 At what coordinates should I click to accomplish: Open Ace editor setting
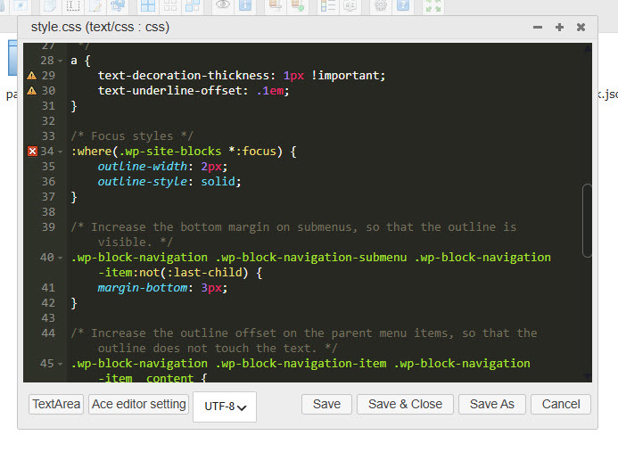pyautogui.click(x=139, y=405)
